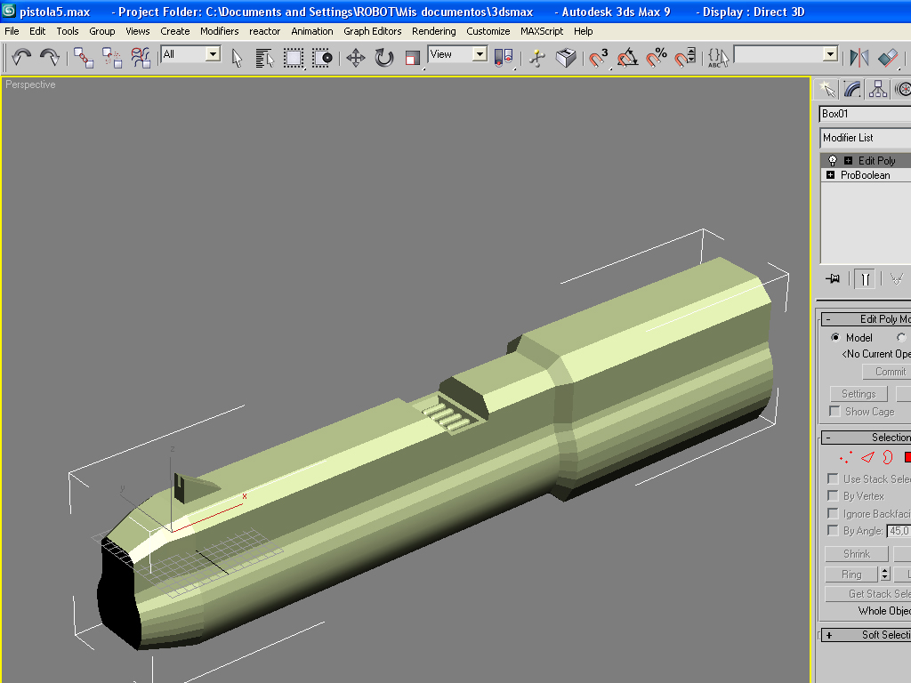Toggle Keyboard Shortcut Override icon
Screen dimensions: 911x683
tap(566, 58)
